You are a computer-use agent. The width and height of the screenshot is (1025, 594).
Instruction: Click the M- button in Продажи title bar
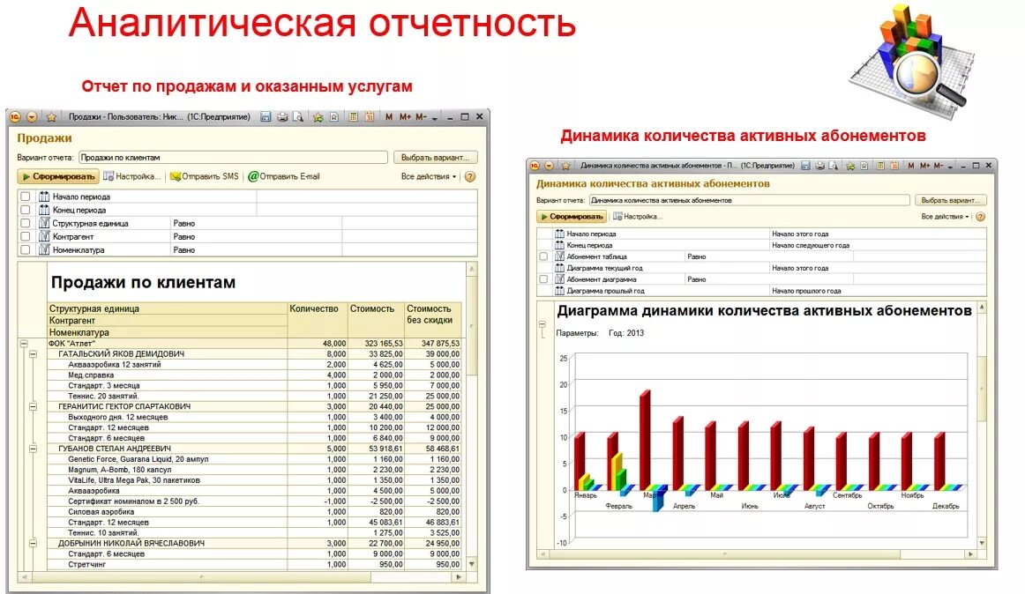tap(421, 117)
